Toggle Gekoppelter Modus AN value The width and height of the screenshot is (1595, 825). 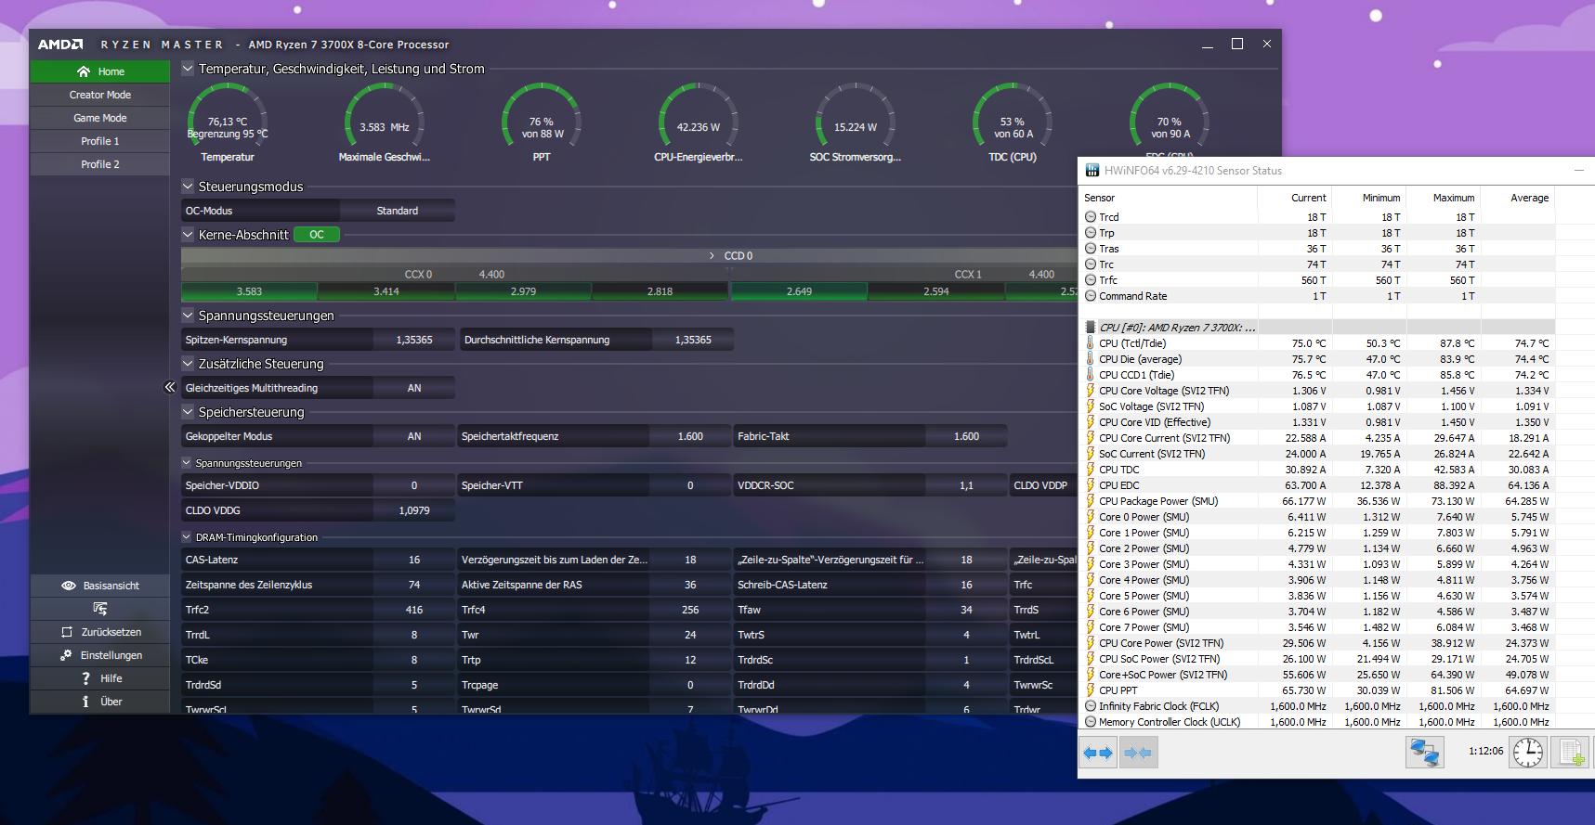(414, 436)
